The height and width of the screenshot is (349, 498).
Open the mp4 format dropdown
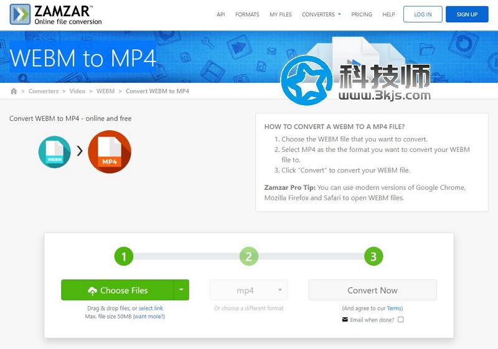248,290
